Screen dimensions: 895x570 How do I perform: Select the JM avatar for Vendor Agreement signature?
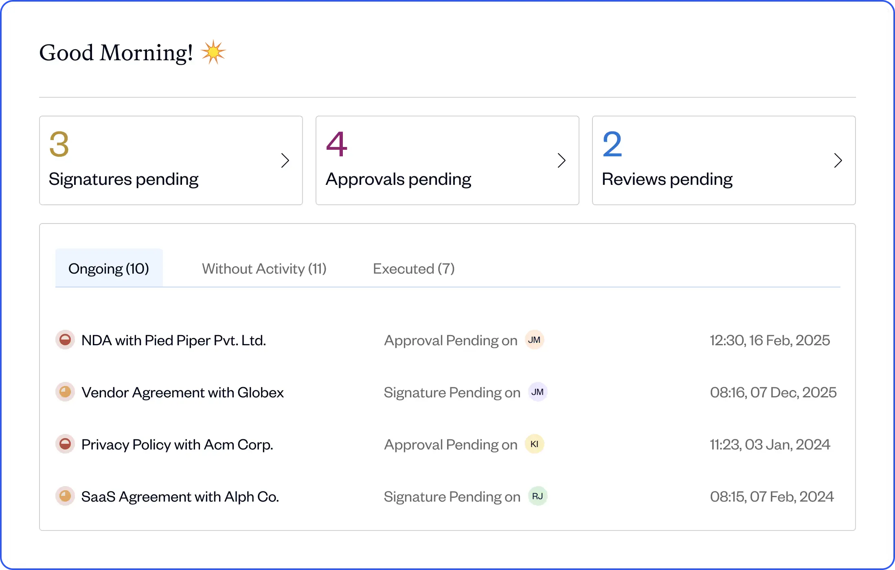click(538, 392)
